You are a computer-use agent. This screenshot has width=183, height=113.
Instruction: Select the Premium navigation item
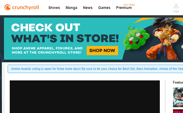124,8
